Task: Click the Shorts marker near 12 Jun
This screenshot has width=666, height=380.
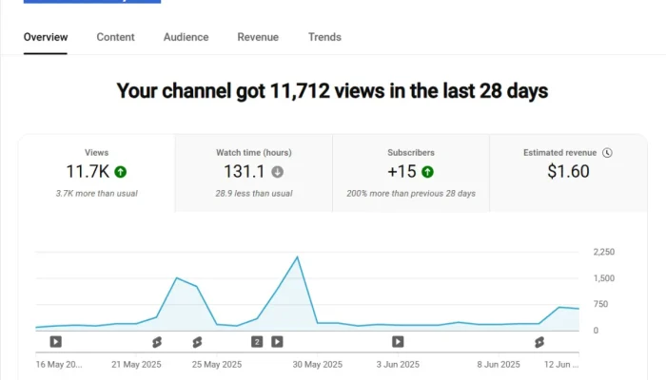Action: click(539, 342)
